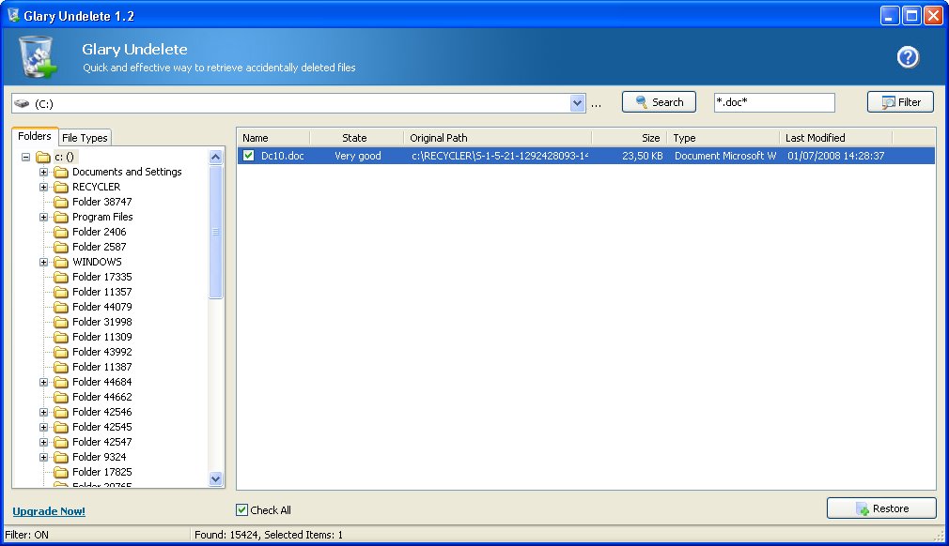Viewport: 949px width, 546px height.
Task: Click folder tree scroll up arrow
Action: coord(215,157)
